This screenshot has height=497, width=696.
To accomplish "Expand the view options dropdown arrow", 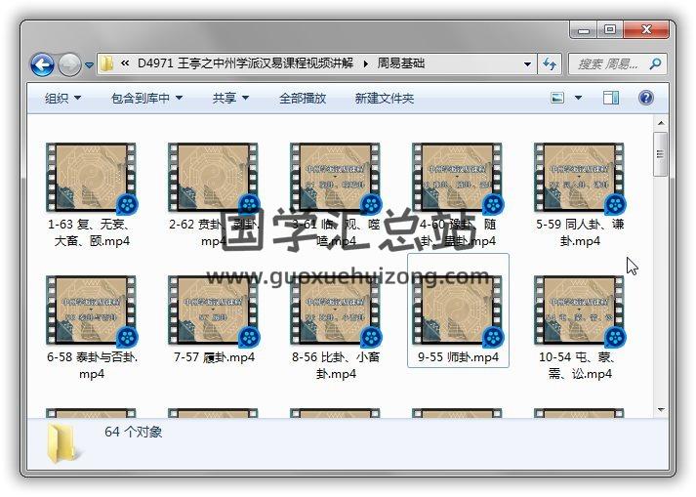I will click(x=579, y=98).
